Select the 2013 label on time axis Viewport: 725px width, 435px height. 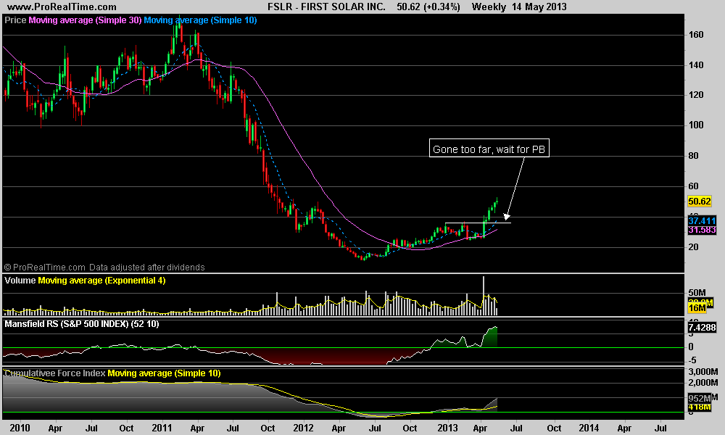click(447, 428)
